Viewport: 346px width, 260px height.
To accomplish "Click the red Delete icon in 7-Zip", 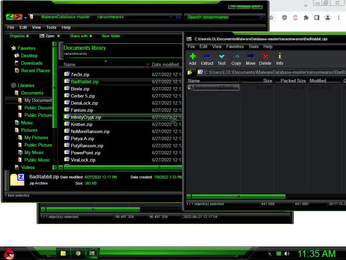I will pos(265,59).
